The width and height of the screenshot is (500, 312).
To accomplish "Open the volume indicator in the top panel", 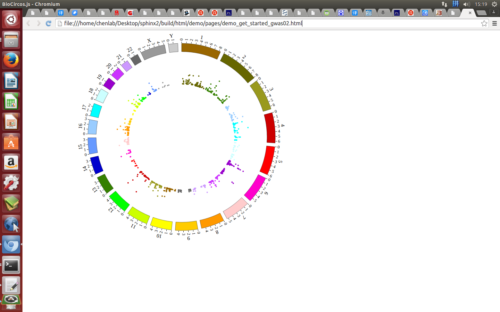I will point(466,4).
